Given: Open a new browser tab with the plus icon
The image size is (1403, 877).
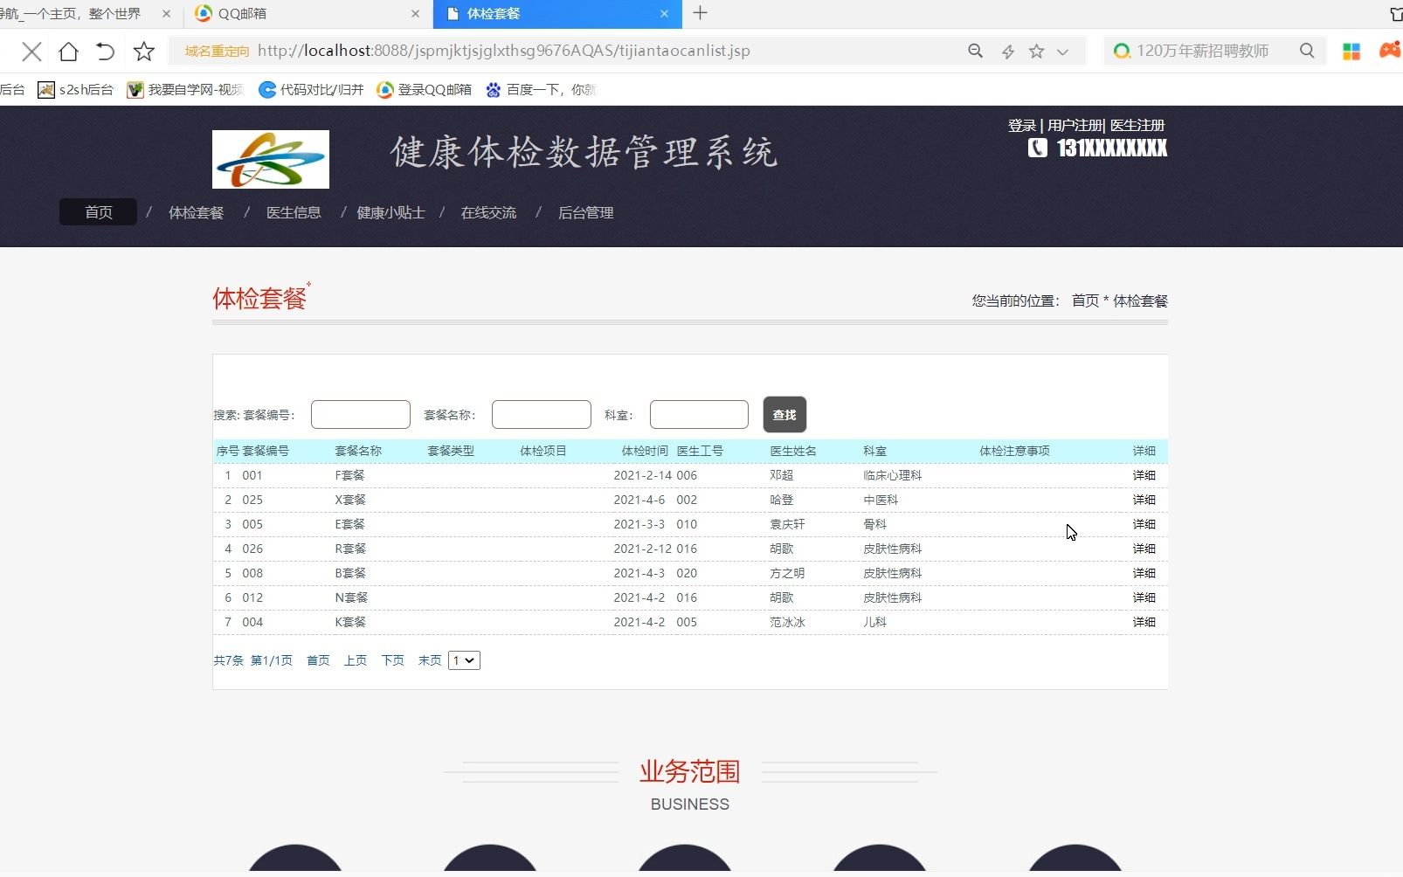Looking at the screenshot, I should 700,13.
